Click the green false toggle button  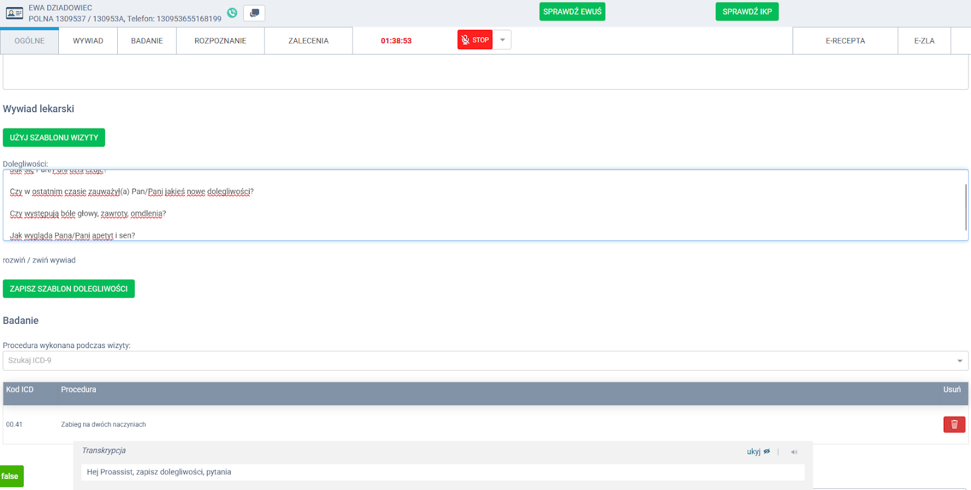point(11,476)
